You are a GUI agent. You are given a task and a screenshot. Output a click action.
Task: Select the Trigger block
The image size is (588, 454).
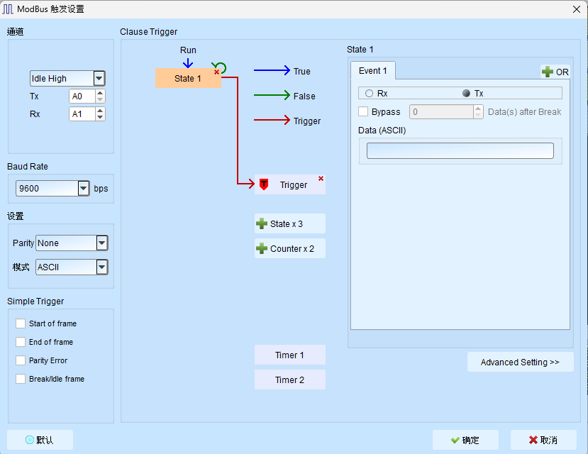tap(290, 184)
